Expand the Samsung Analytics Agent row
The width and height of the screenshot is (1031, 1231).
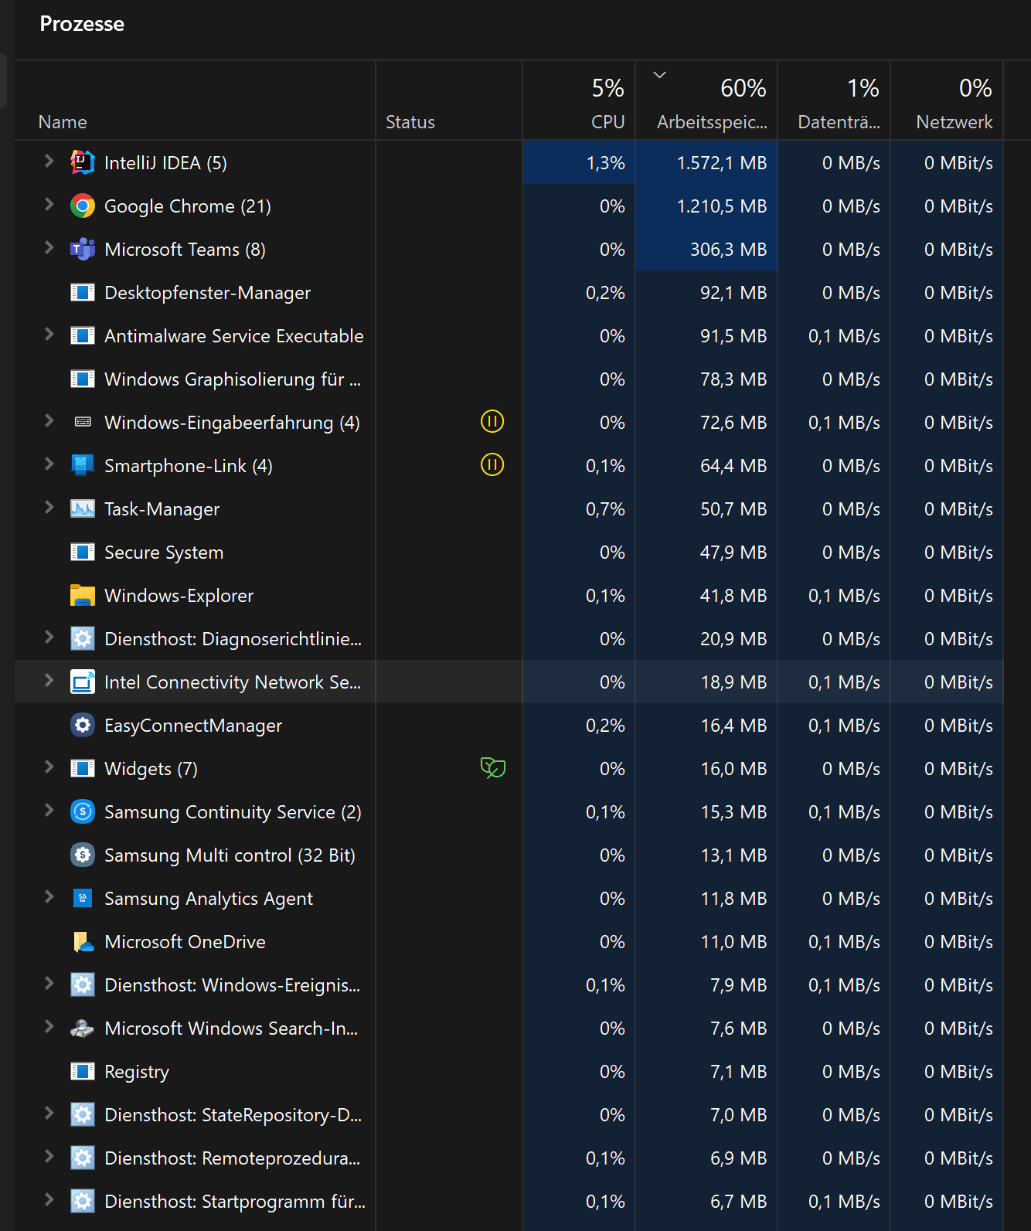[49, 896]
